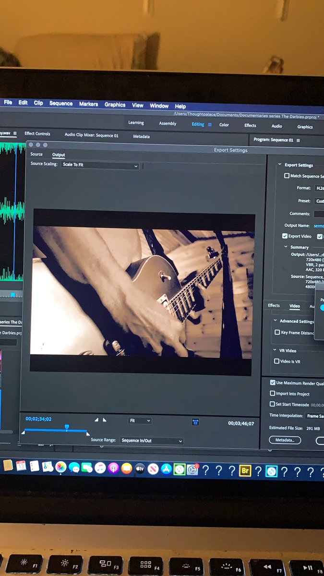Image resolution: width=324 pixels, height=576 pixels.
Task: Open Reminders from the dock
Action: tap(34, 466)
